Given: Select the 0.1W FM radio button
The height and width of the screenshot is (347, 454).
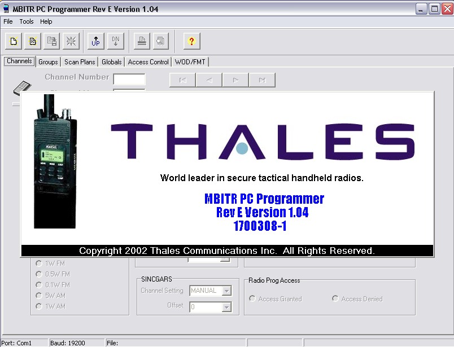Looking at the screenshot, I should tap(39, 285).
